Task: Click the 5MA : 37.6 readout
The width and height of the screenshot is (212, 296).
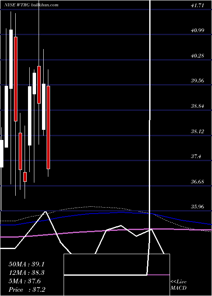Action: 25,281
